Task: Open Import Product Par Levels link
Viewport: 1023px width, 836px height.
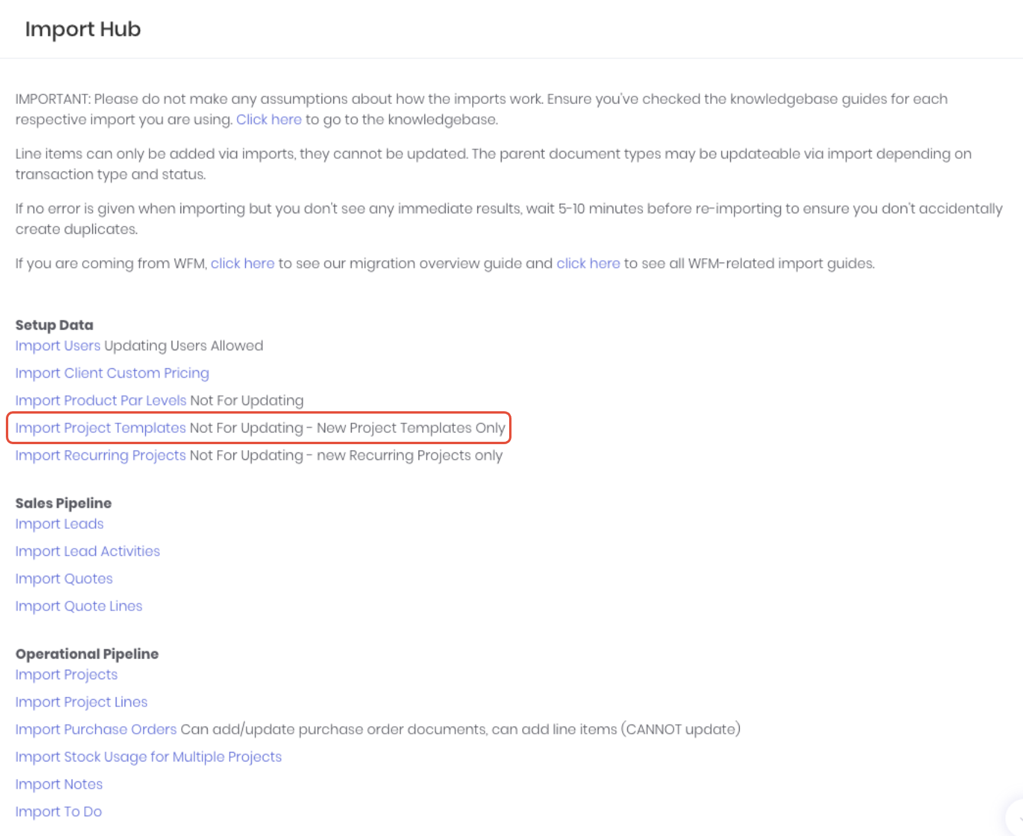Action: click(101, 400)
